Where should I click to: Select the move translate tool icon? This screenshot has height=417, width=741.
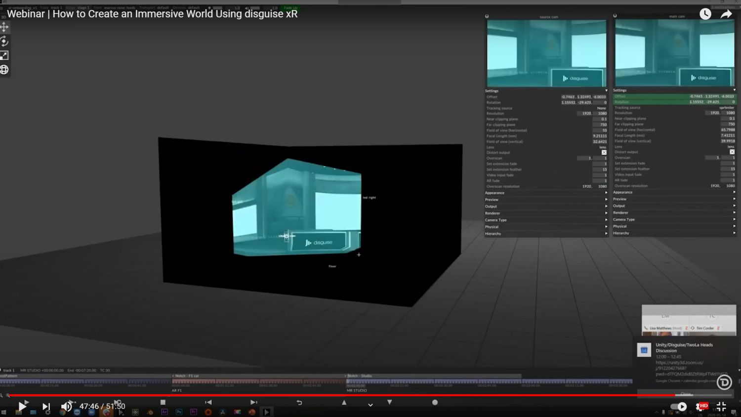point(4,27)
